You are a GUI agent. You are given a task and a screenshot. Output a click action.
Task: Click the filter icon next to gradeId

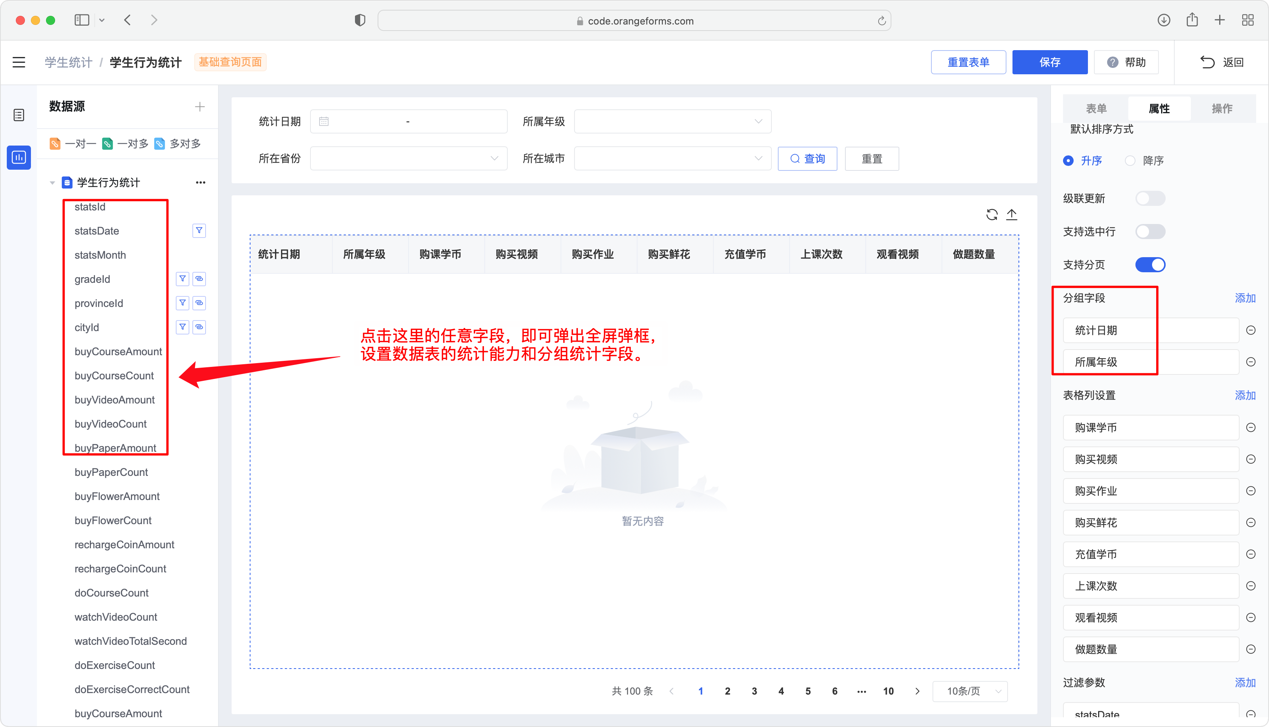click(x=183, y=279)
